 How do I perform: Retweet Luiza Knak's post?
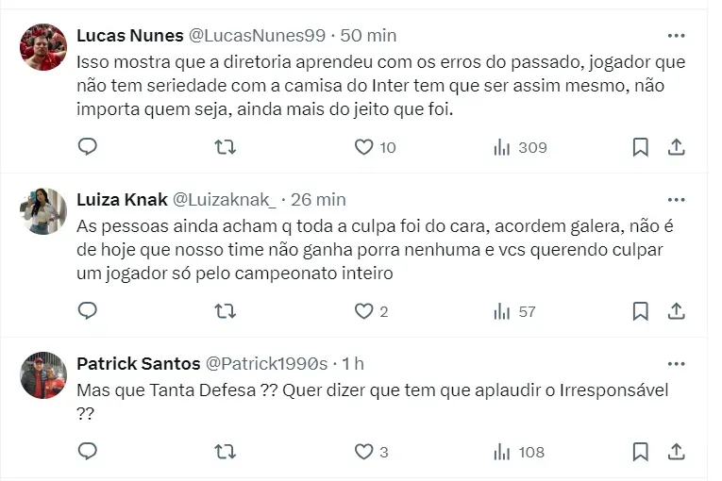(x=226, y=311)
